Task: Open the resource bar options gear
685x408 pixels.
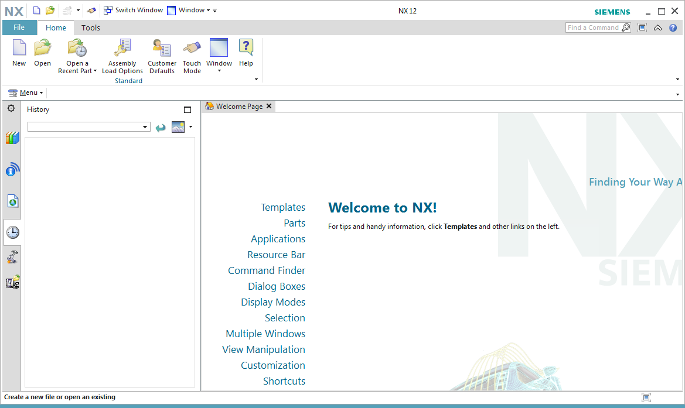Action: [11, 108]
